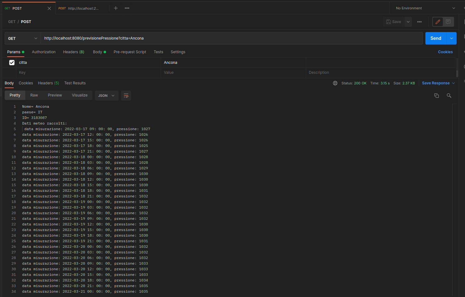Open the Pre-request Script tab
This screenshot has width=465, height=297.
point(130,52)
